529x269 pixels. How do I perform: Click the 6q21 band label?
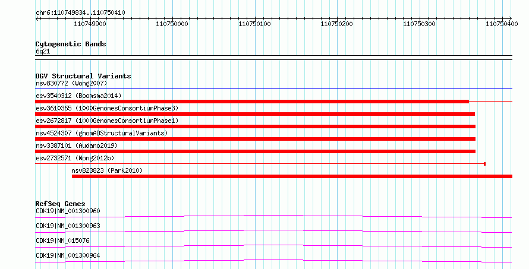tap(43, 51)
